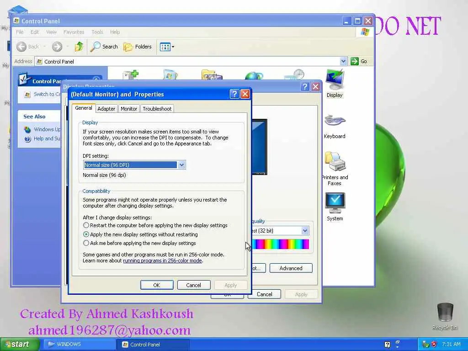The image size is (468, 351).
Task: Click the Search toolbar button
Action: [x=104, y=47]
